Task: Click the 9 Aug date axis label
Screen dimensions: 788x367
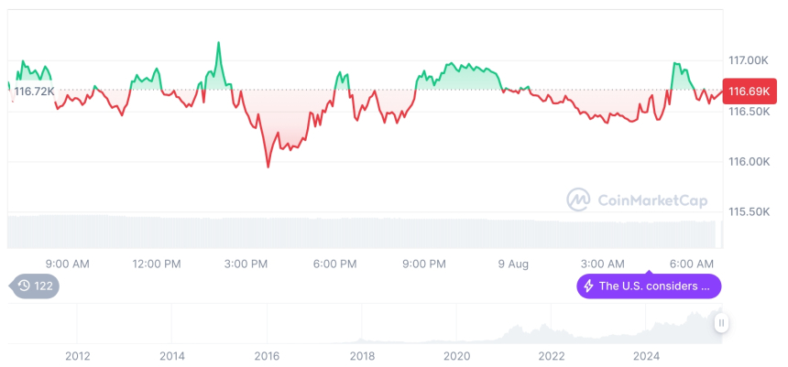Action: 513,264
